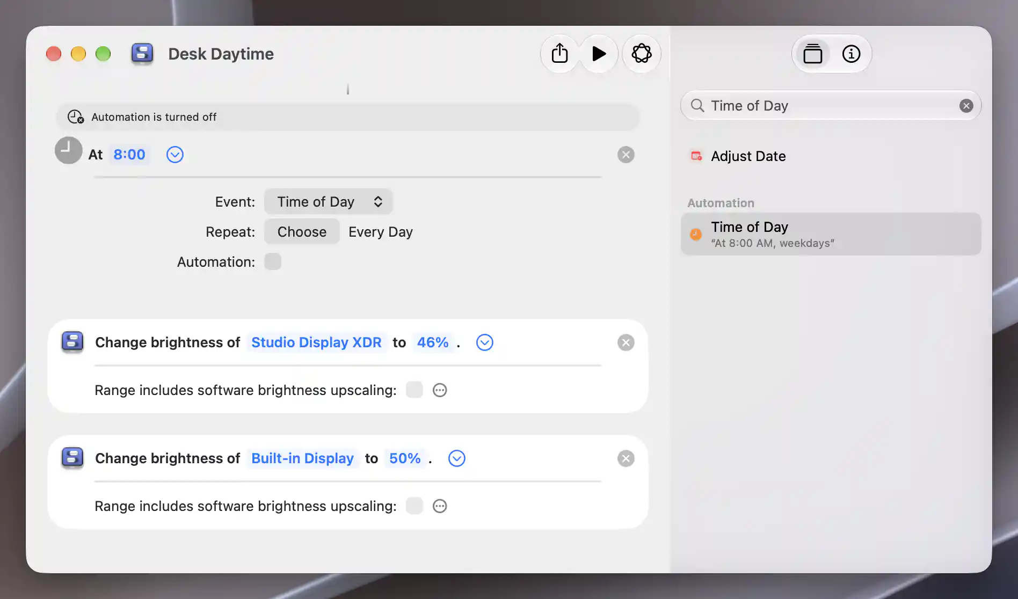Change the Studio Display XDR display parameter
This screenshot has height=599, width=1018.
[316, 342]
